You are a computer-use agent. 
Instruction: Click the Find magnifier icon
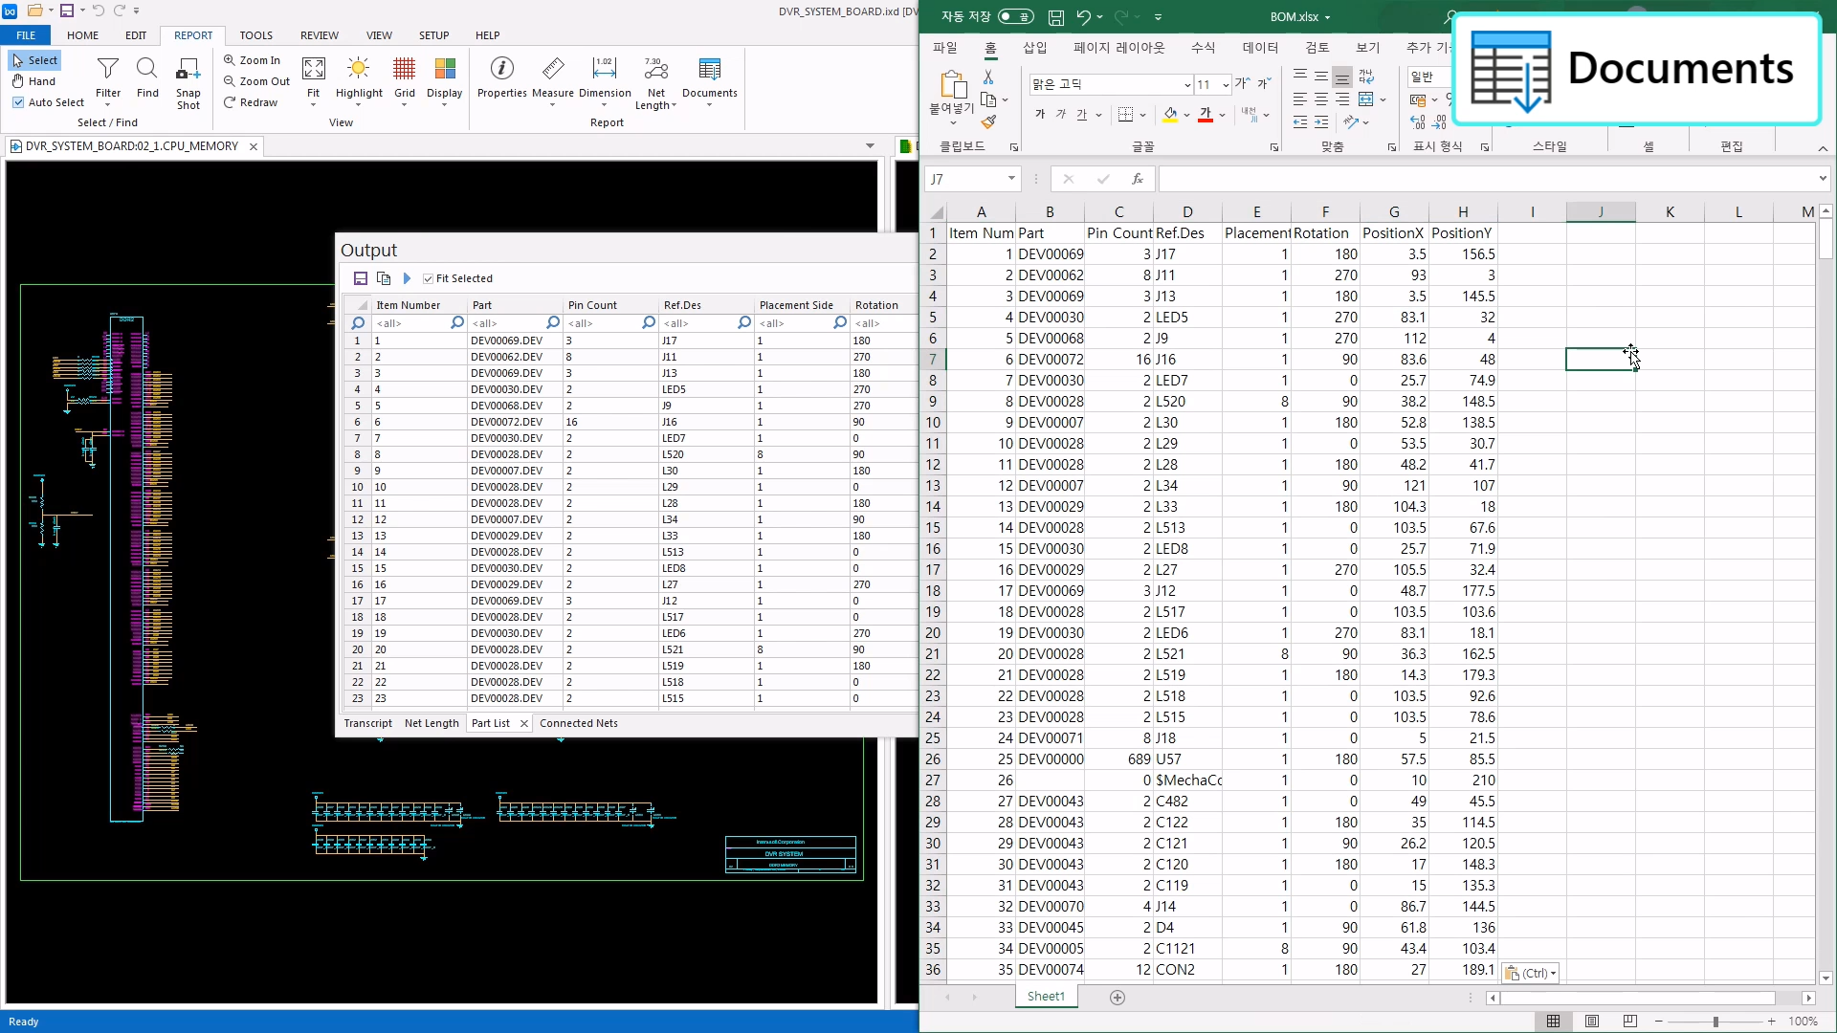click(147, 69)
